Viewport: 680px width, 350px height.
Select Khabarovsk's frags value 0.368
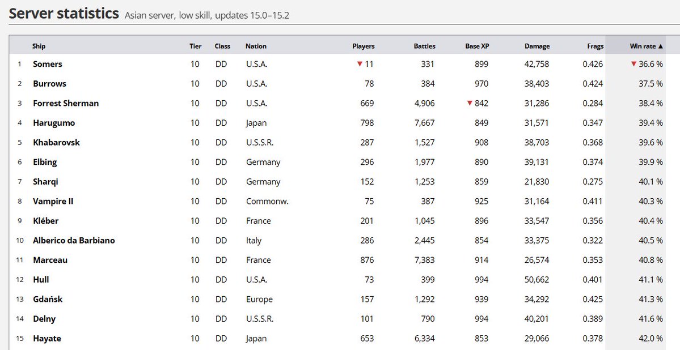(593, 143)
